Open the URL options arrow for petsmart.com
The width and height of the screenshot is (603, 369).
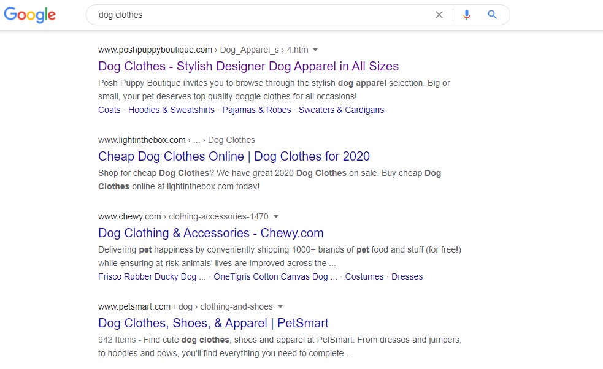(x=280, y=306)
